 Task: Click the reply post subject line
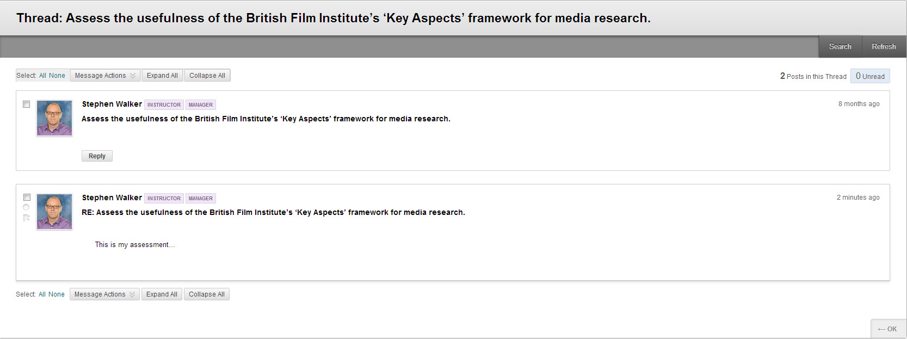click(273, 212)
